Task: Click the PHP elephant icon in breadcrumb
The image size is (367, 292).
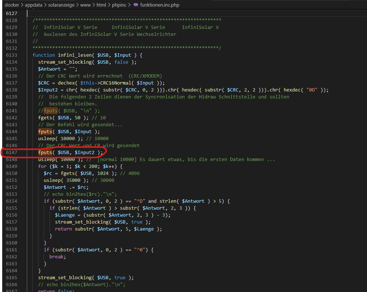Action: click(135, 5)
